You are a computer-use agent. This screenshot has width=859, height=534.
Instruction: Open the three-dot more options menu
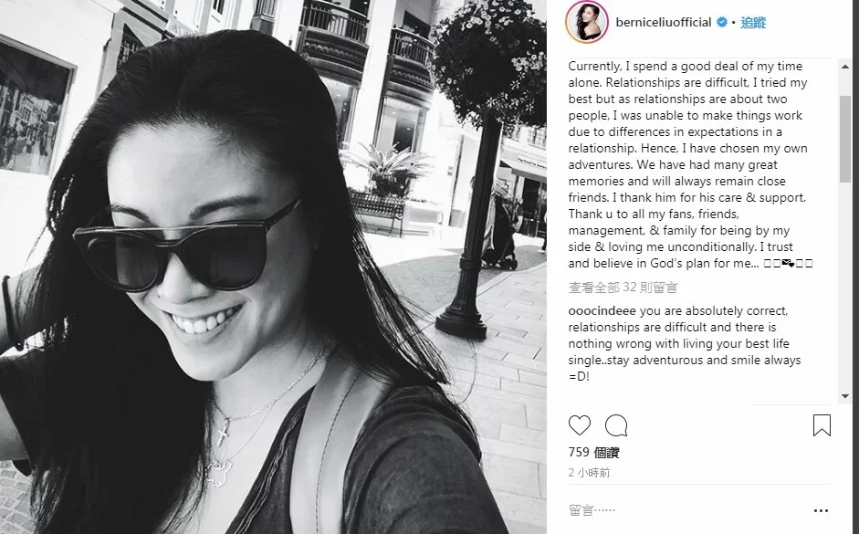(821, 510)
